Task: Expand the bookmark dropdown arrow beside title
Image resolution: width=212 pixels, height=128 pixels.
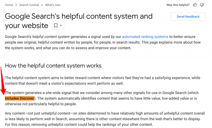Action: pyautogui.click(x=61, y=25)
